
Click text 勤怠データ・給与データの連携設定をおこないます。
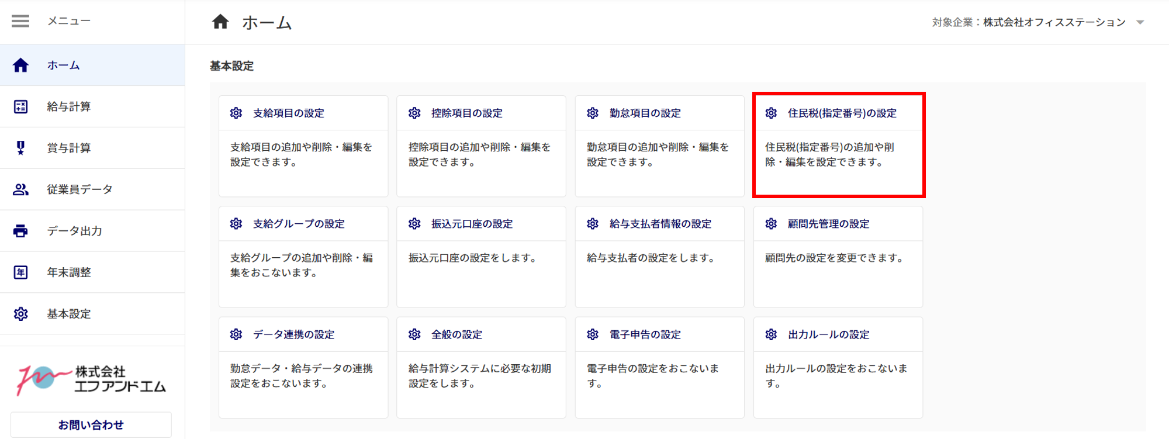pyautogui.click(x=301, y=376)
